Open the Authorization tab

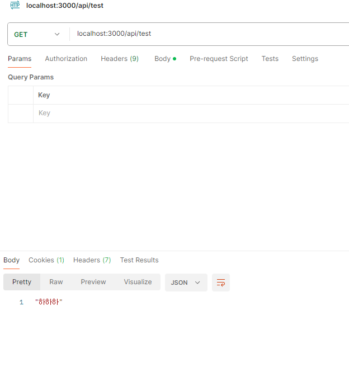point(66,59)
